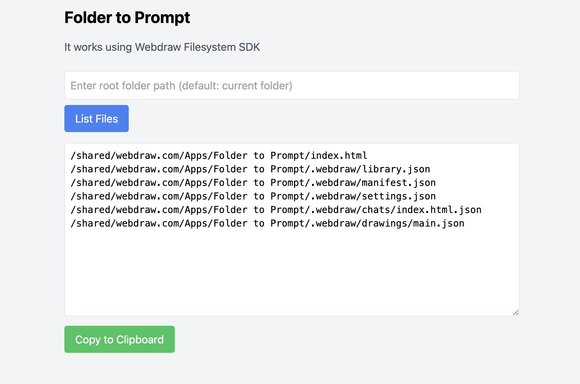Click the Webdraw Filesystem SDK subtitle text

[162, 47]
